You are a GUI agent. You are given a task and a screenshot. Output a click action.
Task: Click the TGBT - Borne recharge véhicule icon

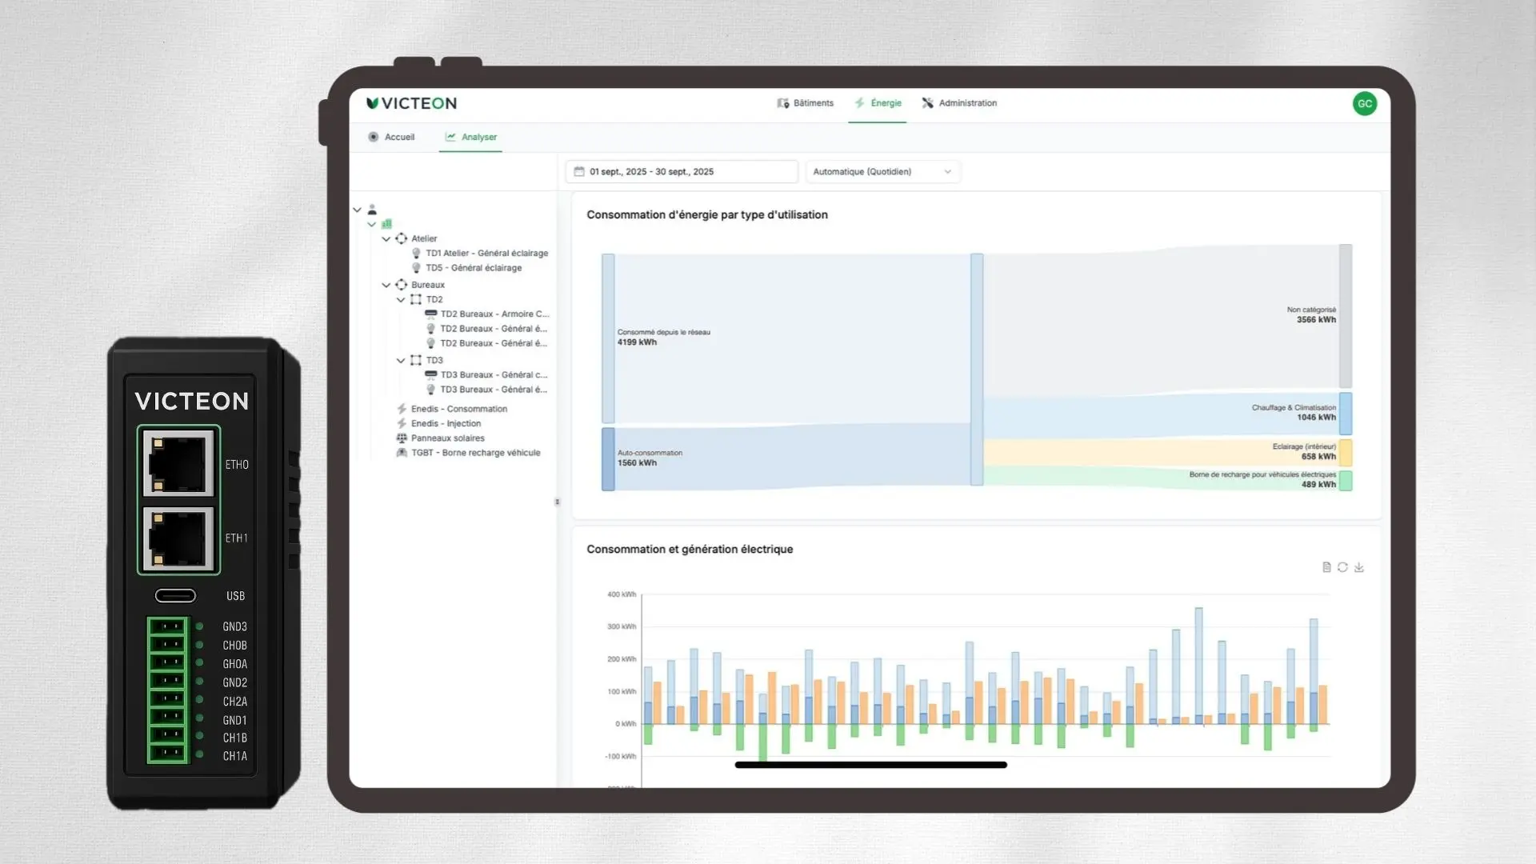pos(402,452)
